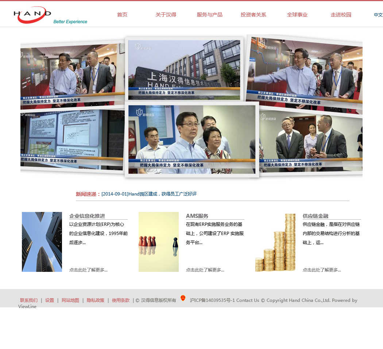
Task: Click the center photo of three people looking up
Action: (x=192, y=140)
